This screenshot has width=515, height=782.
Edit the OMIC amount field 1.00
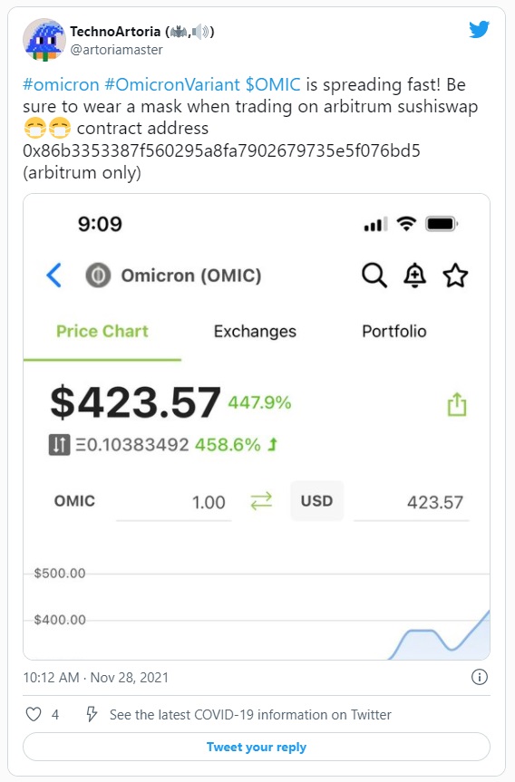(174, 502)
